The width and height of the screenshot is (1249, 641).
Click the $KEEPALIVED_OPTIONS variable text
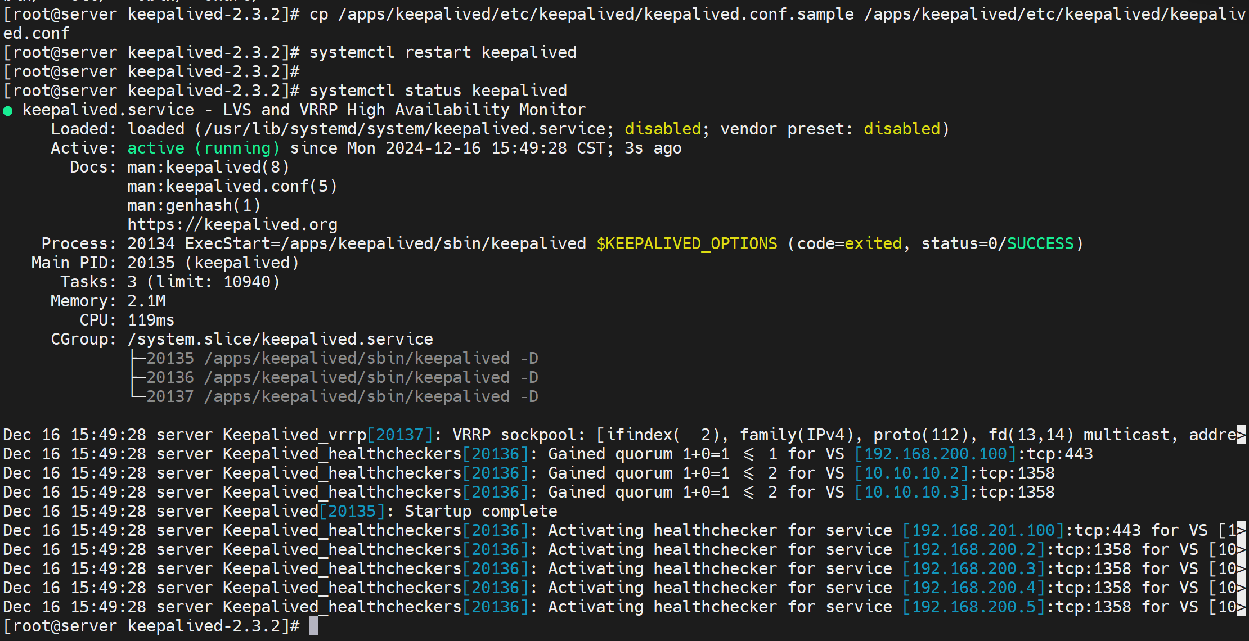[x=686, y=243]
